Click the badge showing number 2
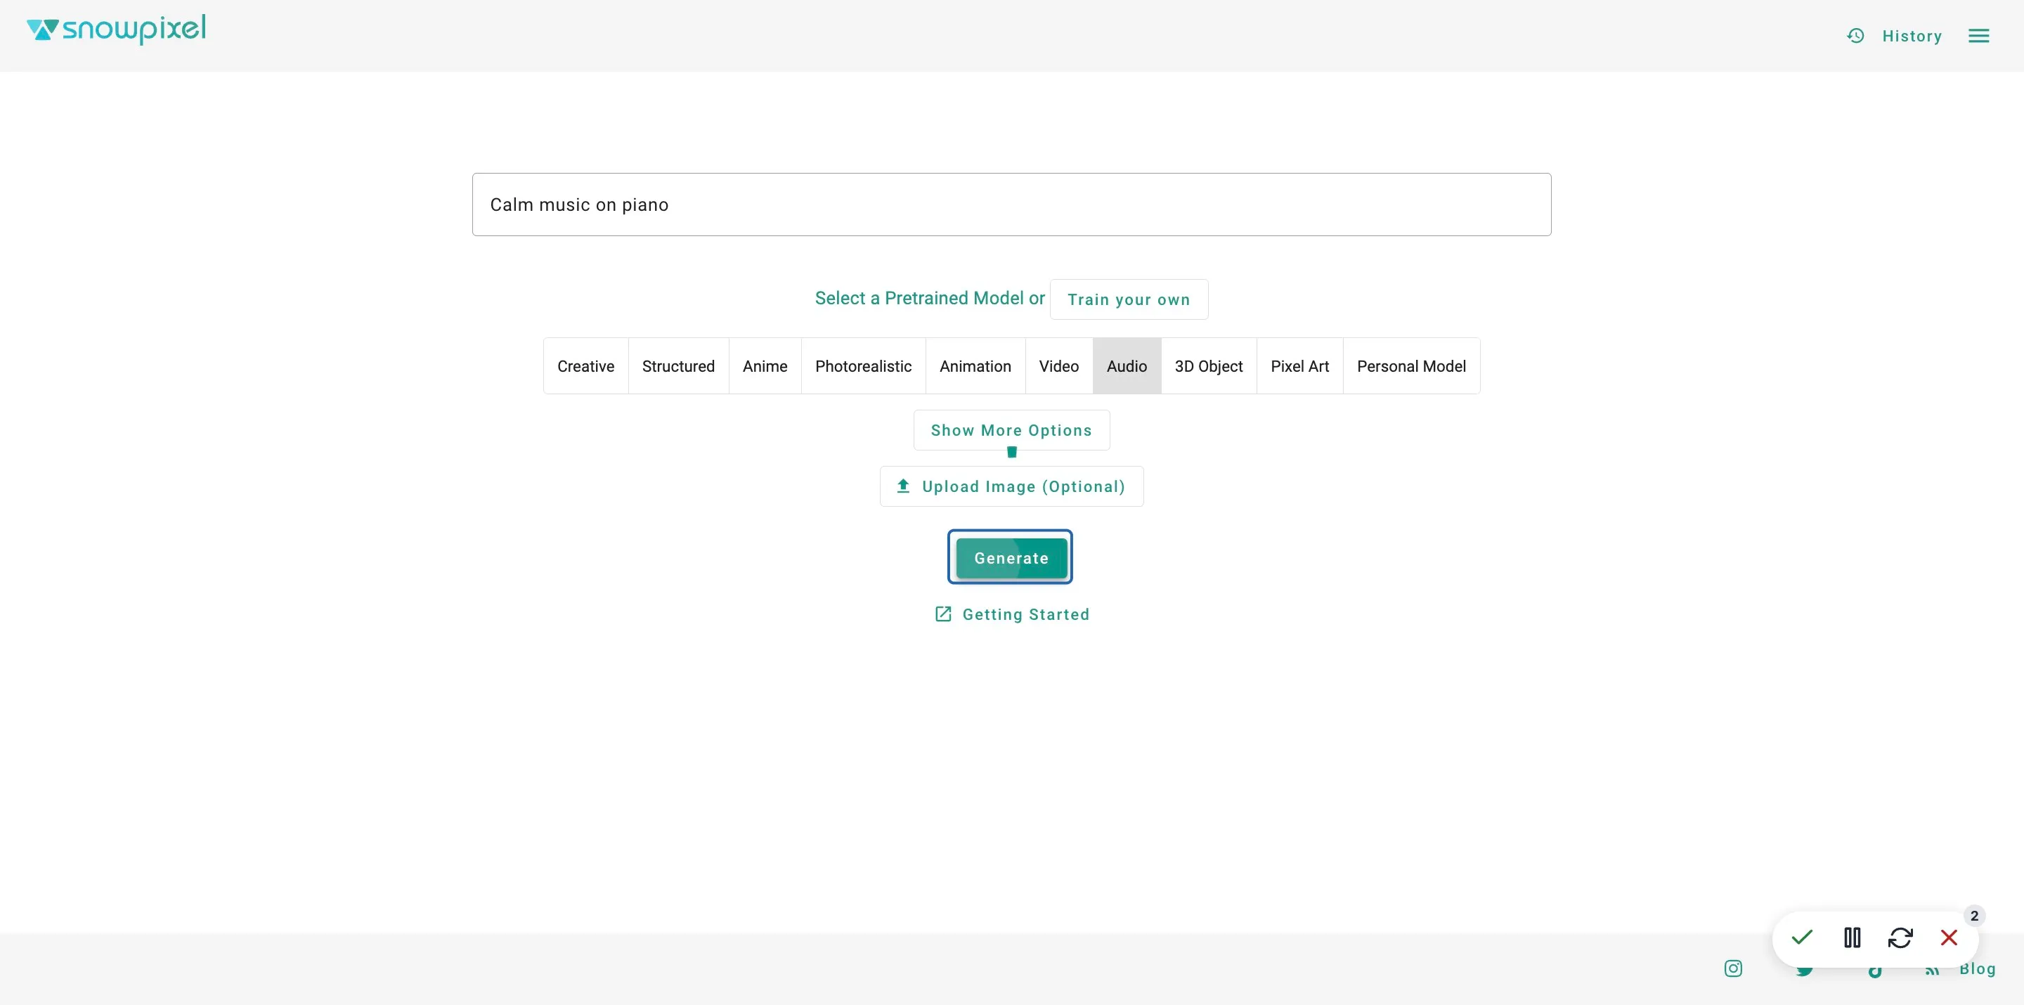This screenshot has height=1005, width=2024. pyautogui.click(x=1973, y=916)
